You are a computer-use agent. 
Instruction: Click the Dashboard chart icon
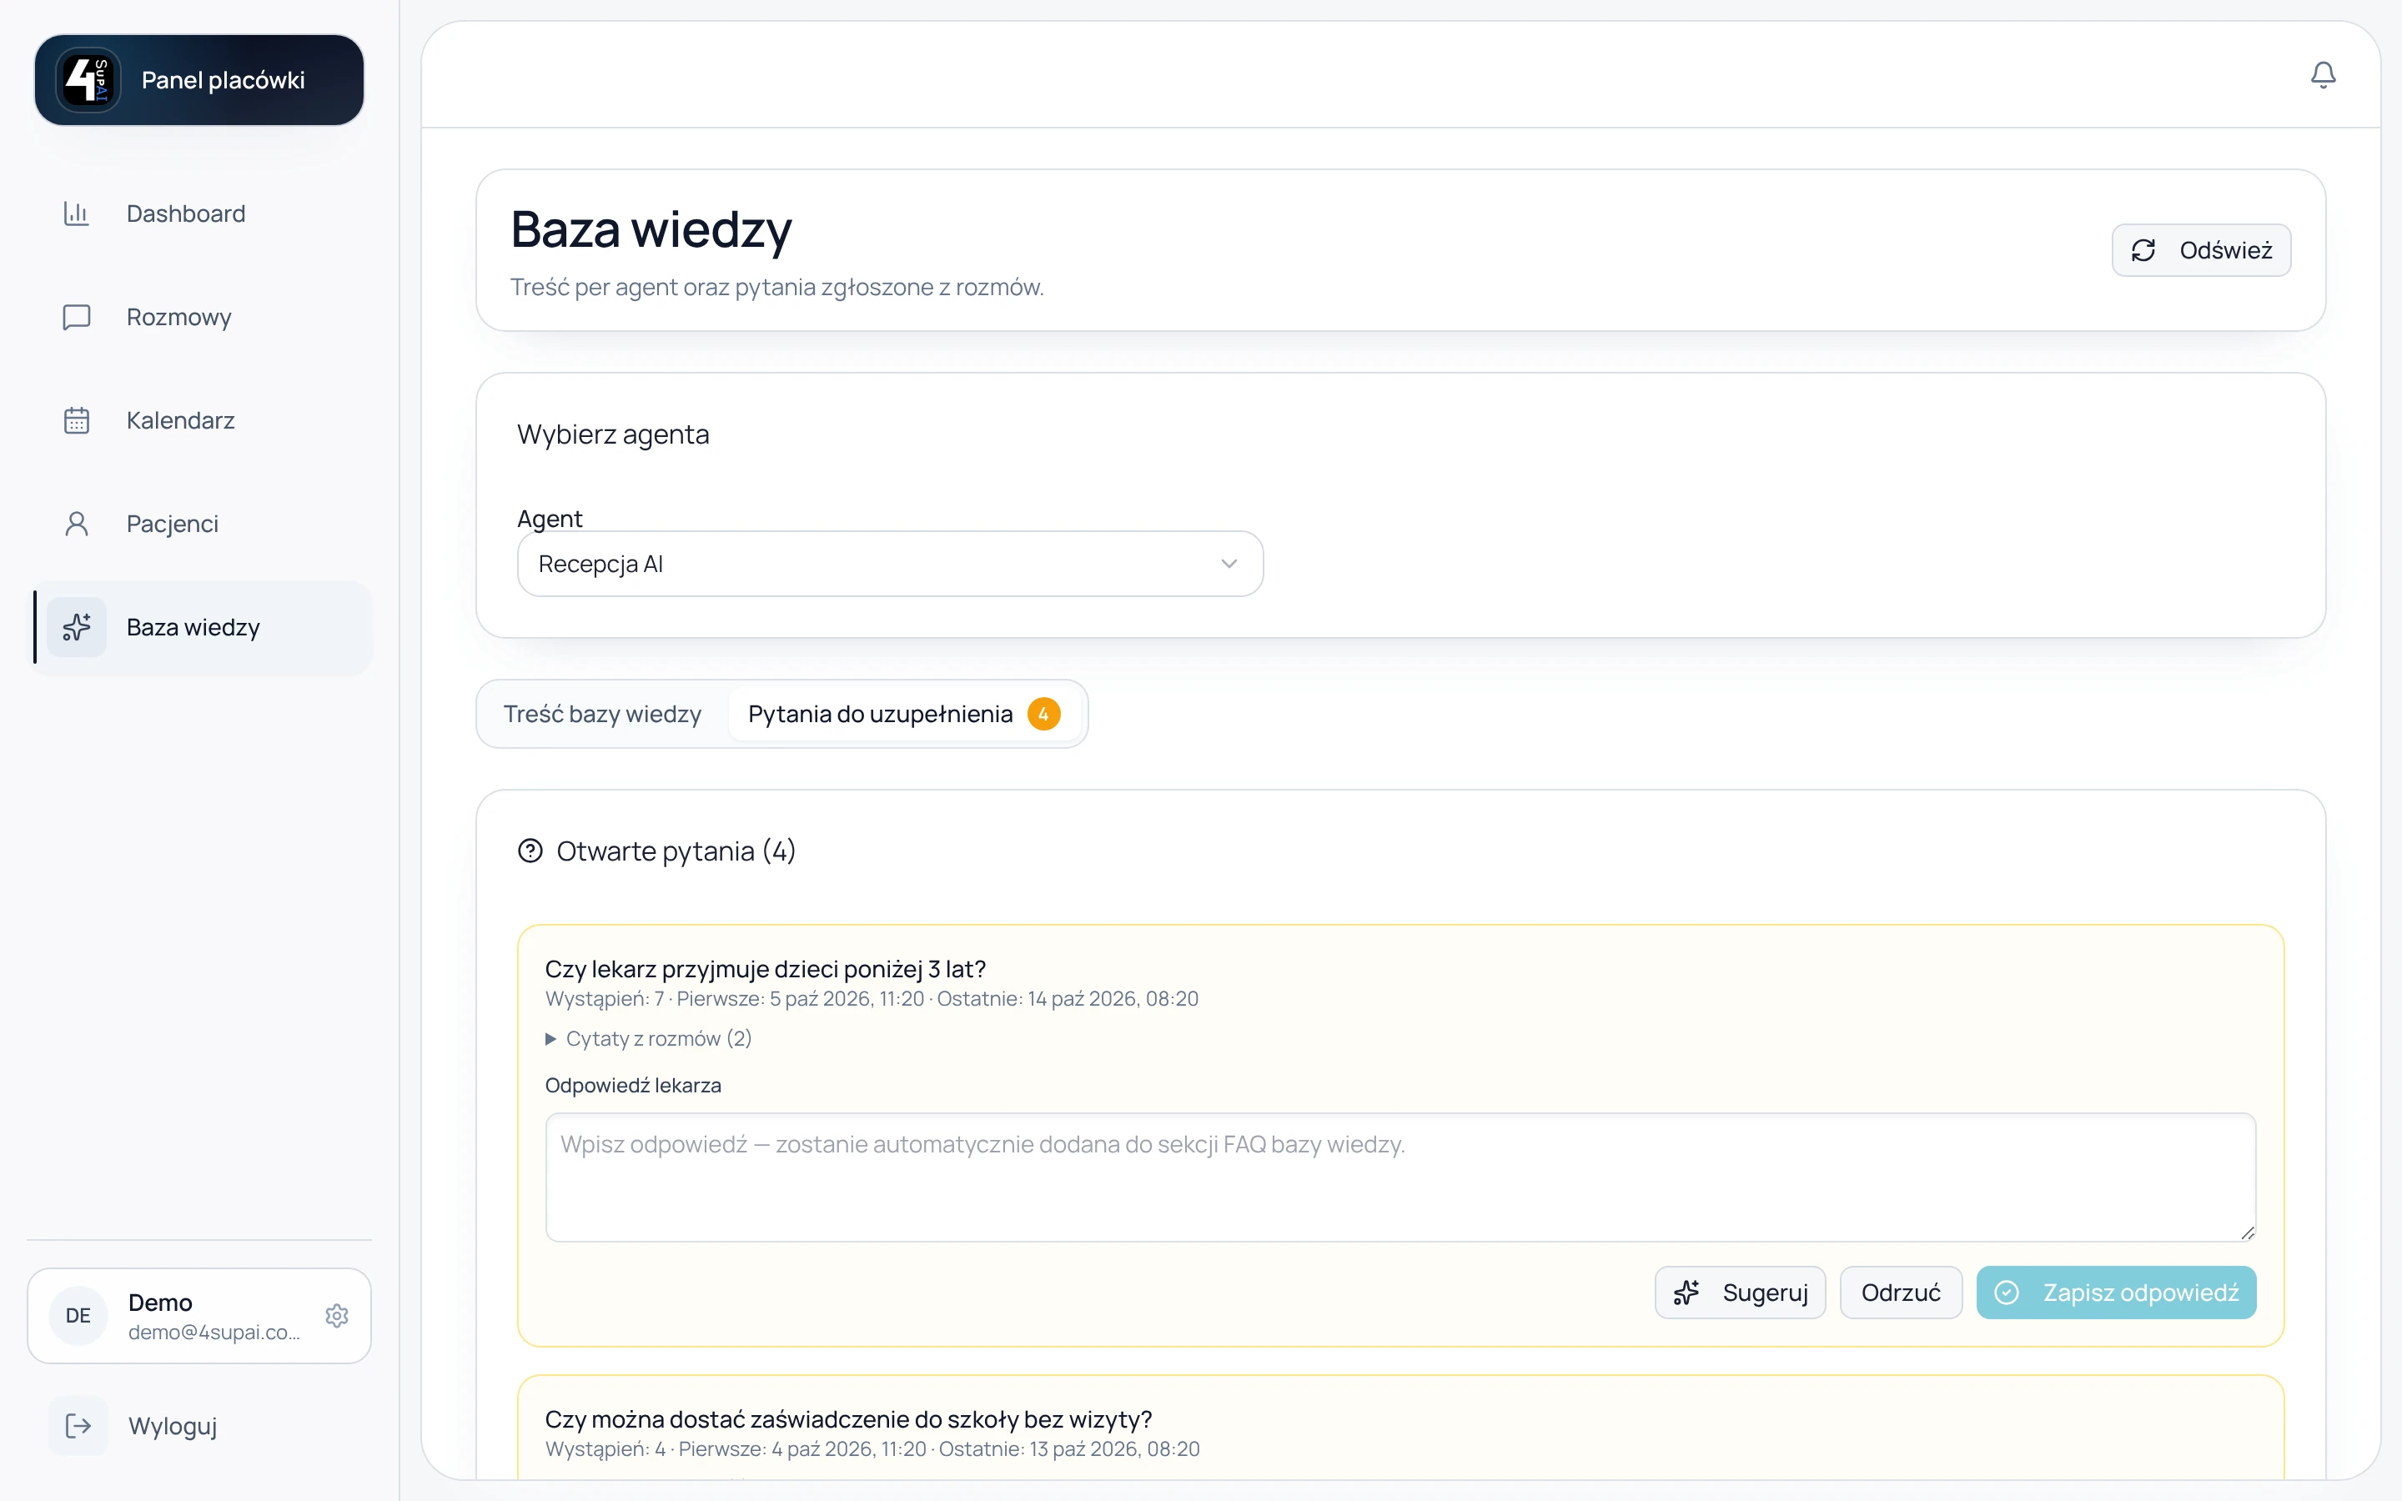(x=77, y=213)
